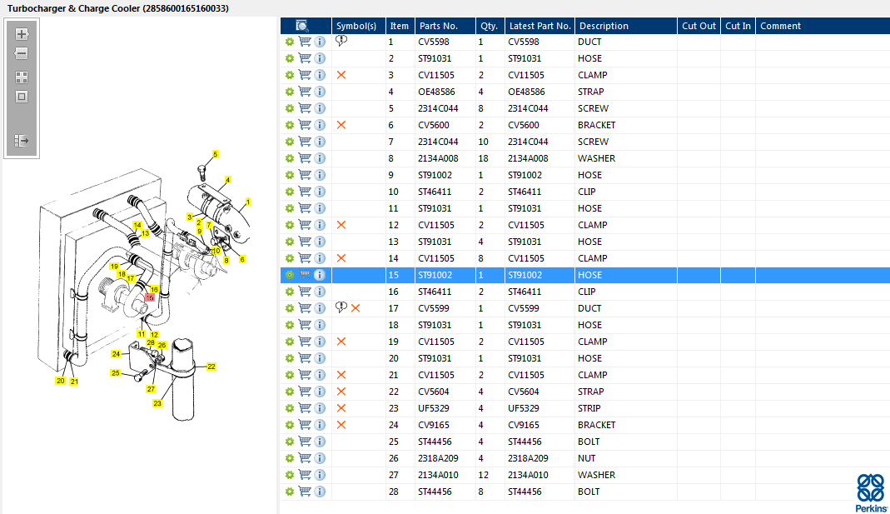Open info for item 1 DUCT CV5598
Image resolution: width=890 pixels, height=514 pixels.
[321, 42]
